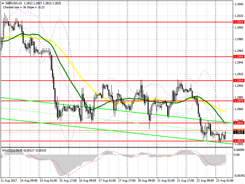The image size is (245, 184).
Task: Click the 23 Aug 01:00 time label
Action: point(225,181)
